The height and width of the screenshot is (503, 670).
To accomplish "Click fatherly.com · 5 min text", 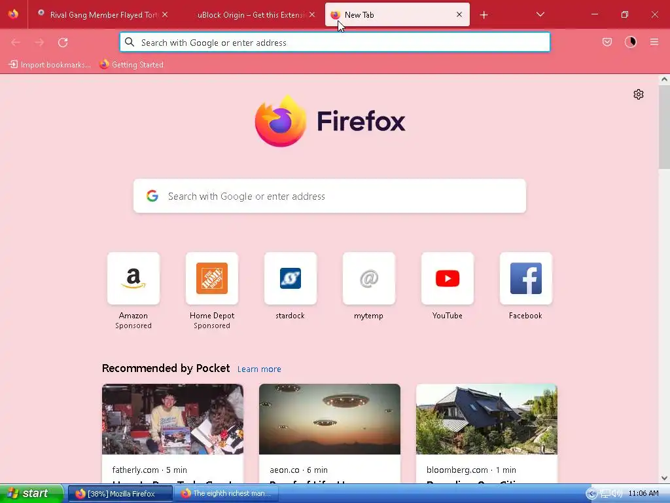I will (x=150, y=470).
